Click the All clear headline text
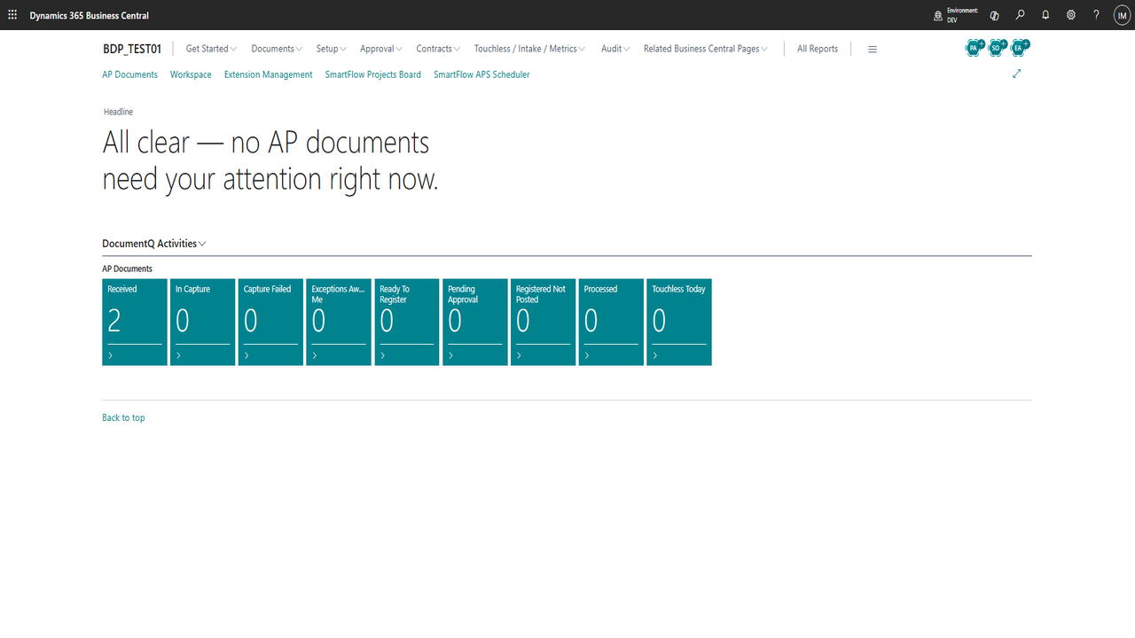The image size is (1135, 638). click(270, 160)
